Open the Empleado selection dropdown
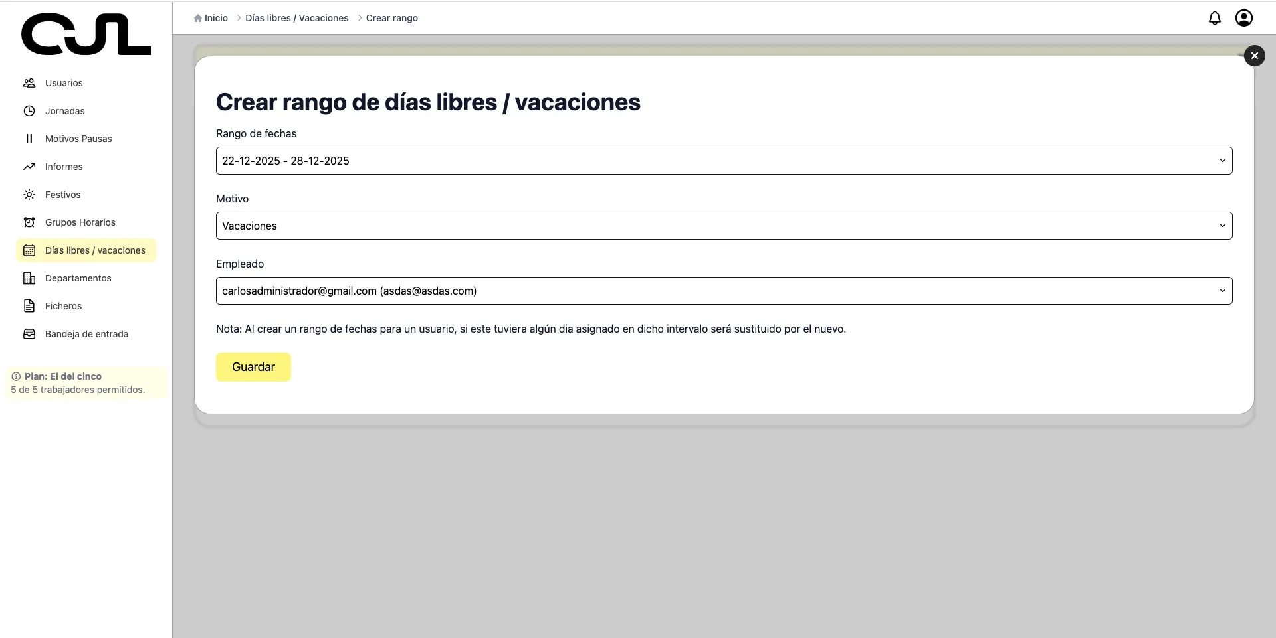 click(724, 291)
